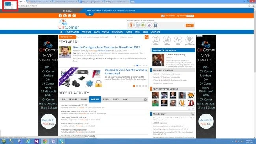Open Google Chrome from the taskbar
256x144 pixels.
pos(45,141)
